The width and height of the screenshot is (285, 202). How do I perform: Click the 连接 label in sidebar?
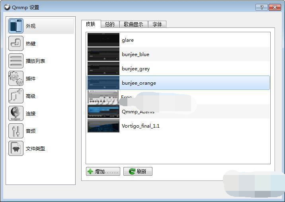pyautogui.click(x=31, y=114)
